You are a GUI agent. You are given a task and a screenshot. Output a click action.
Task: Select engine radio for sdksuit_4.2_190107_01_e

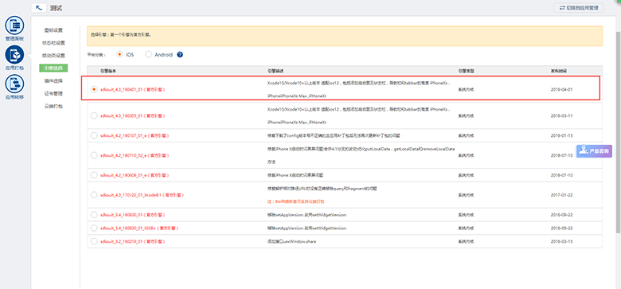pos(94,135)
